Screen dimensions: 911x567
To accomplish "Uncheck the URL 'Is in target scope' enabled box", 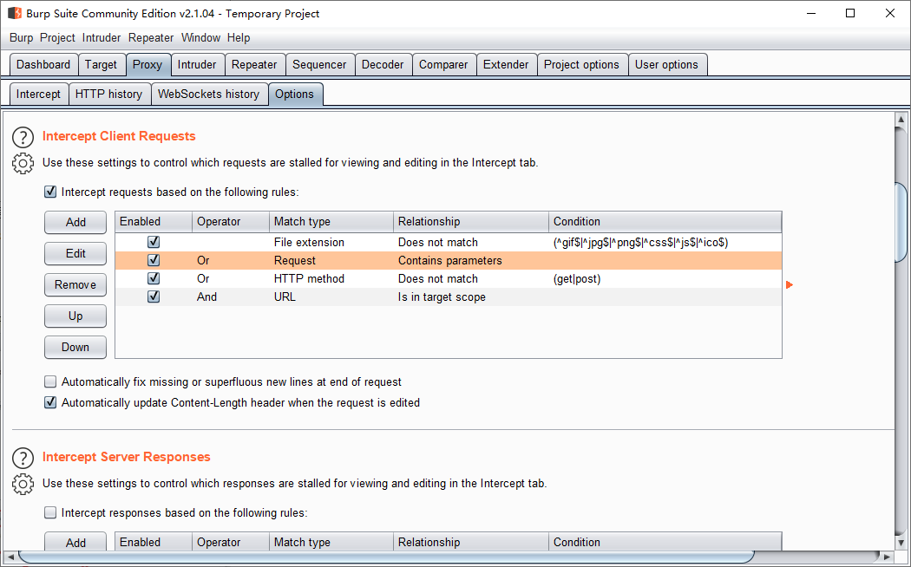I will (x=154, y=297).
